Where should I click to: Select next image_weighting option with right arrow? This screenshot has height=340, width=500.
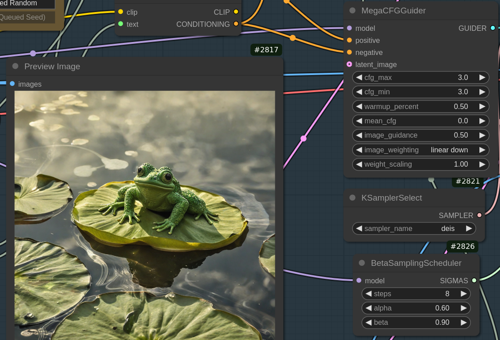click(x=482, y=150)
